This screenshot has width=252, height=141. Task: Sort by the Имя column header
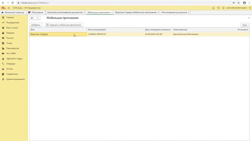pyautogui.click(x=58, y=30)
